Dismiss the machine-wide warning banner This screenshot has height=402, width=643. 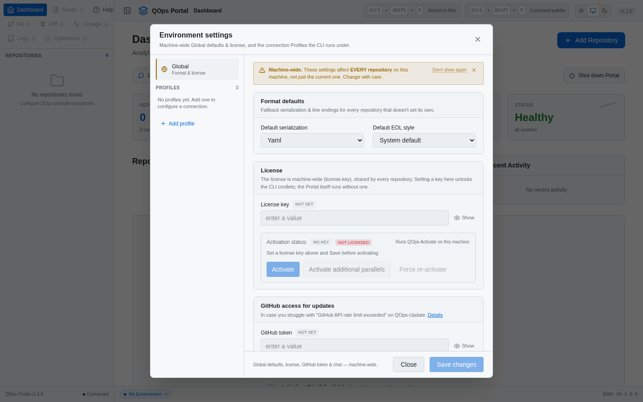474,70
